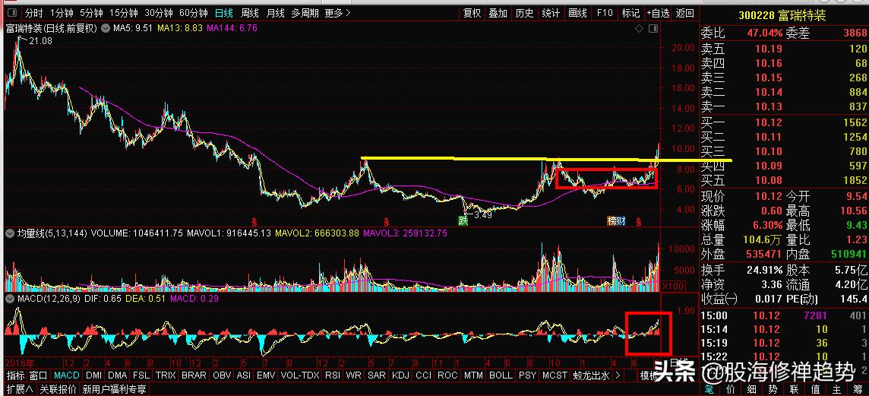Switch to 1分钟 period
The width and height of the screenshot is (869, 396).
[62, 13]
